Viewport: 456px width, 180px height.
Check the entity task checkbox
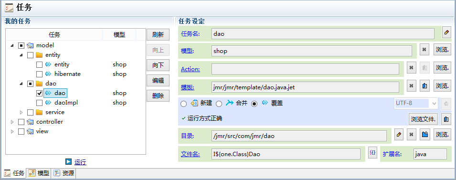(39, 64)
